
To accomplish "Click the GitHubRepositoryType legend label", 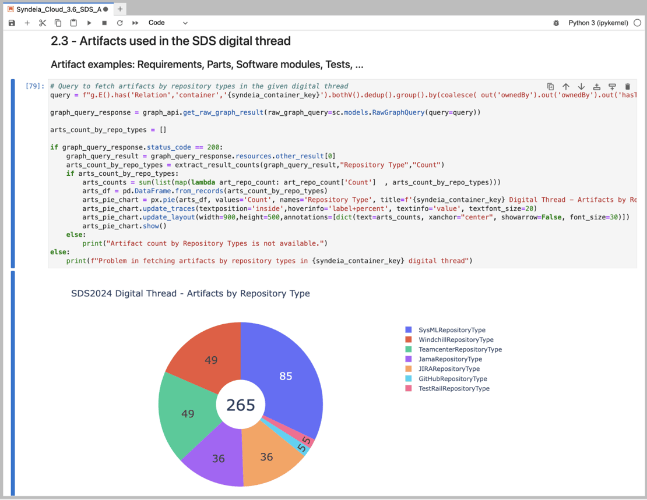I will pyautogui.click(x=453, y=378).
